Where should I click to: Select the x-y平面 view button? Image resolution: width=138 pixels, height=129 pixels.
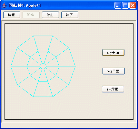tap(113, 53)
